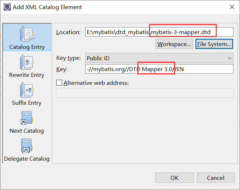This screenshot has width=240, height=190.
Task: Click the Location: label
Action: (68, 32)
